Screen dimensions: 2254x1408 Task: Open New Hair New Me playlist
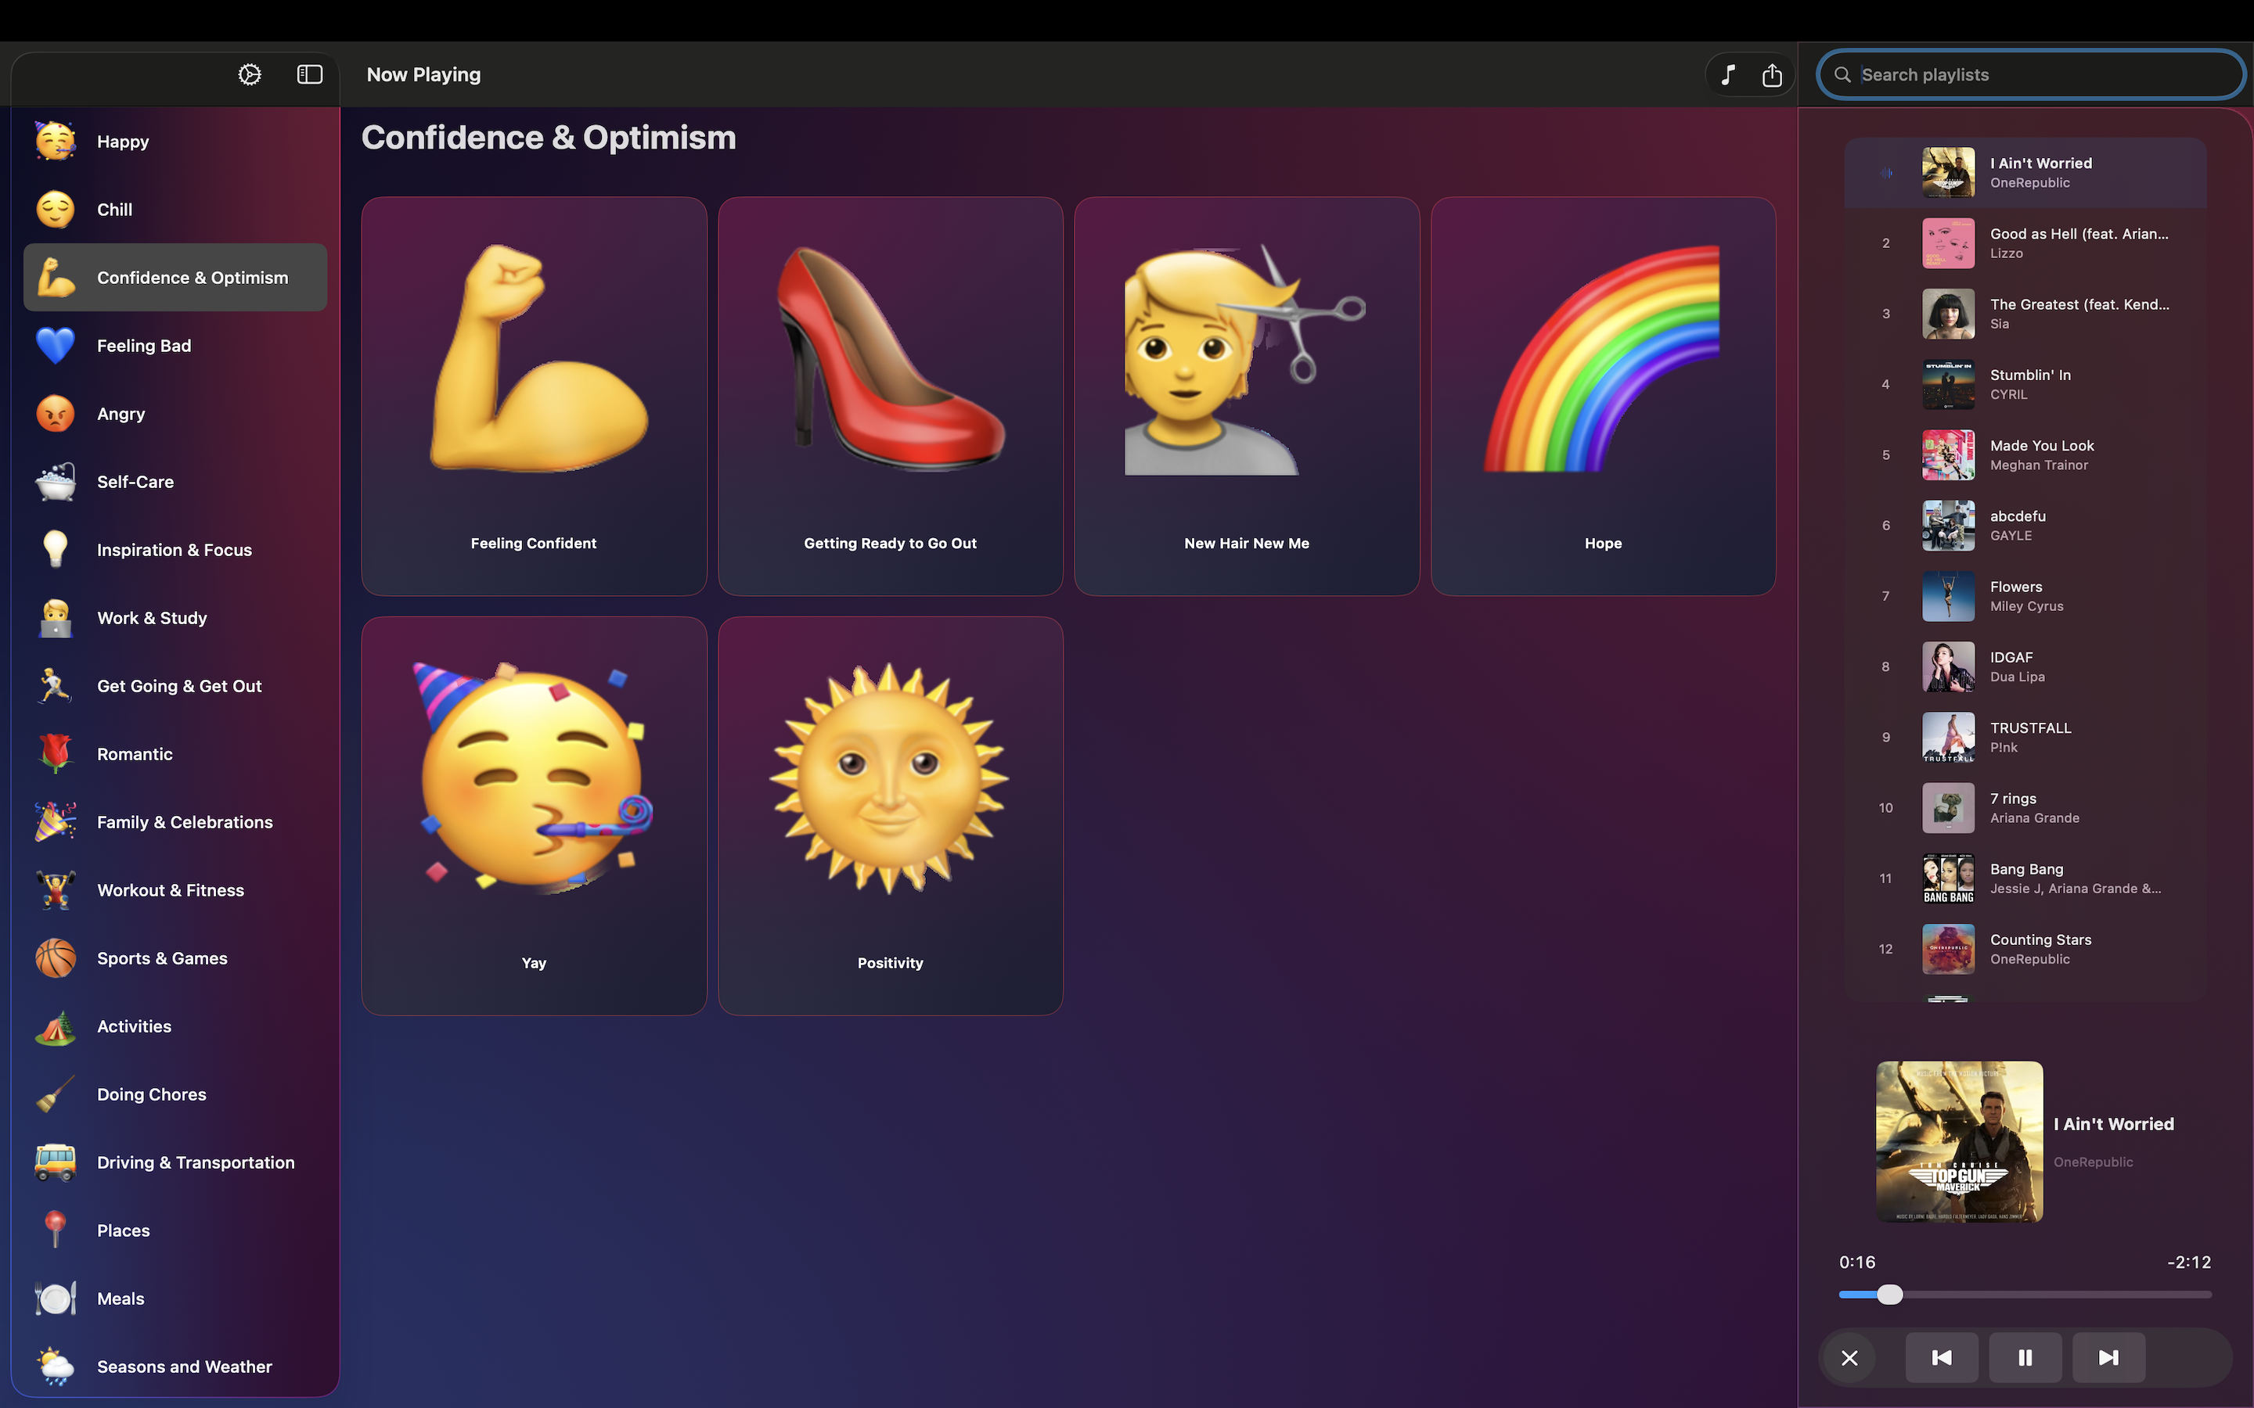(x=1246, y=396)
